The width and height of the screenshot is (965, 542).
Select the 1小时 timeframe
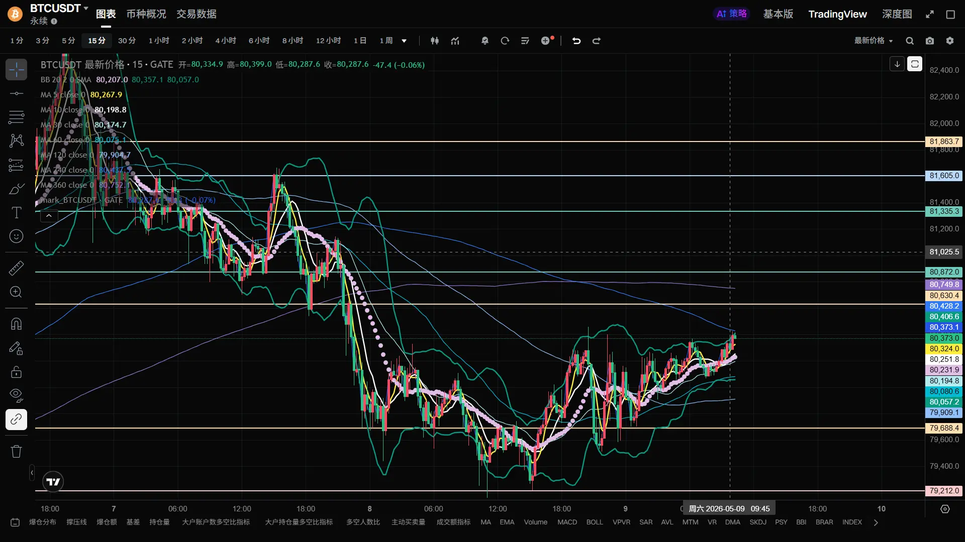point(159,41)
